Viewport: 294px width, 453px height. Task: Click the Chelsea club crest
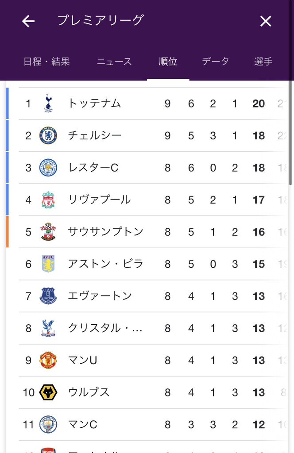48,135
